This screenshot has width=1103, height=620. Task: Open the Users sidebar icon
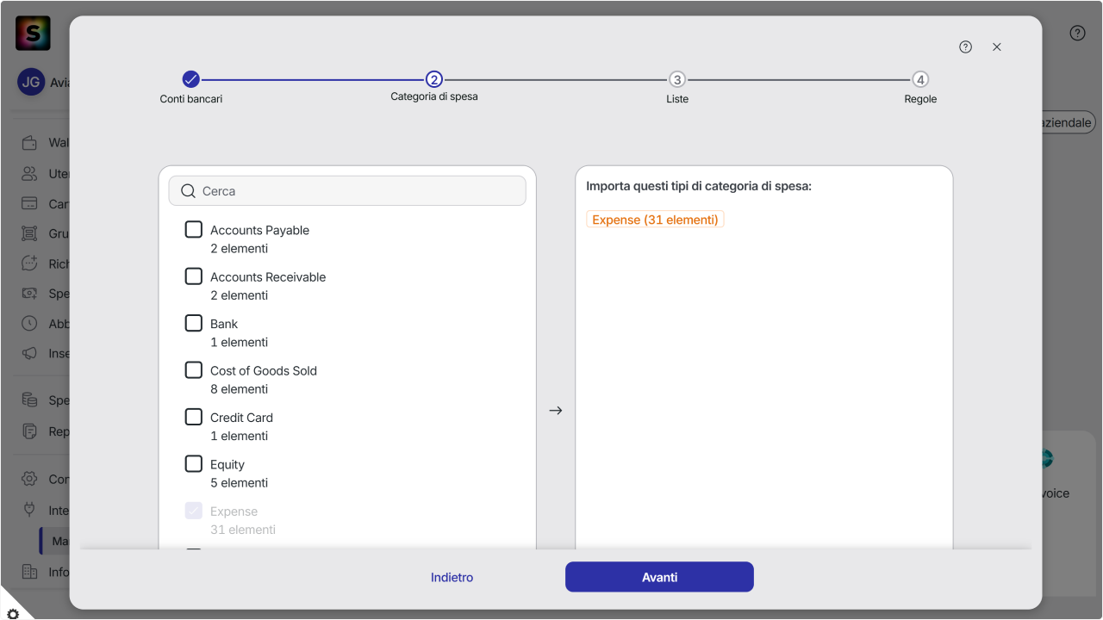30,174
